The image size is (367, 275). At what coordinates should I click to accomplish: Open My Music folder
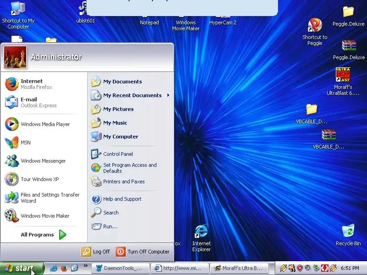(x=130, y=123)
